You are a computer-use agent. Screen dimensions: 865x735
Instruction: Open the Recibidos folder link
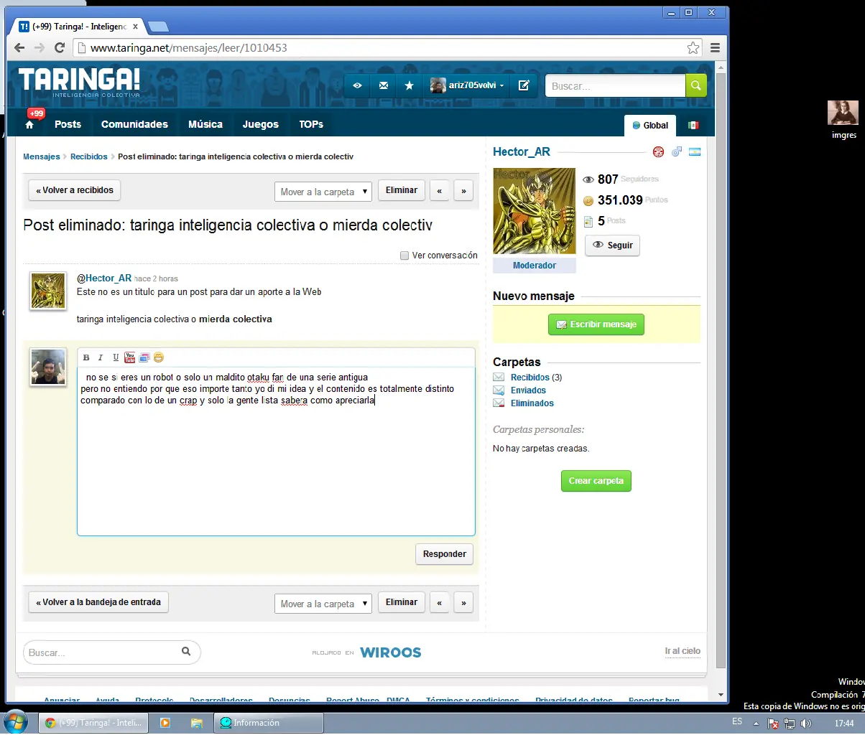click(530, 378)
